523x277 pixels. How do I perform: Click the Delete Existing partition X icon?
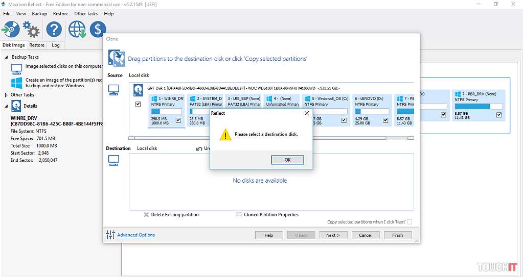146,215
